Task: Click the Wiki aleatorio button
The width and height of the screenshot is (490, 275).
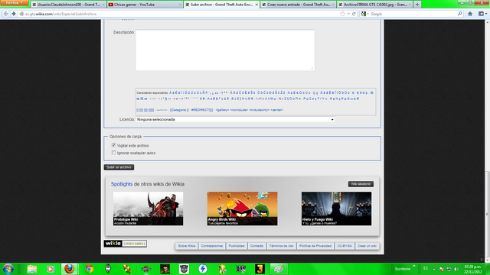Action: pos(361,184)
